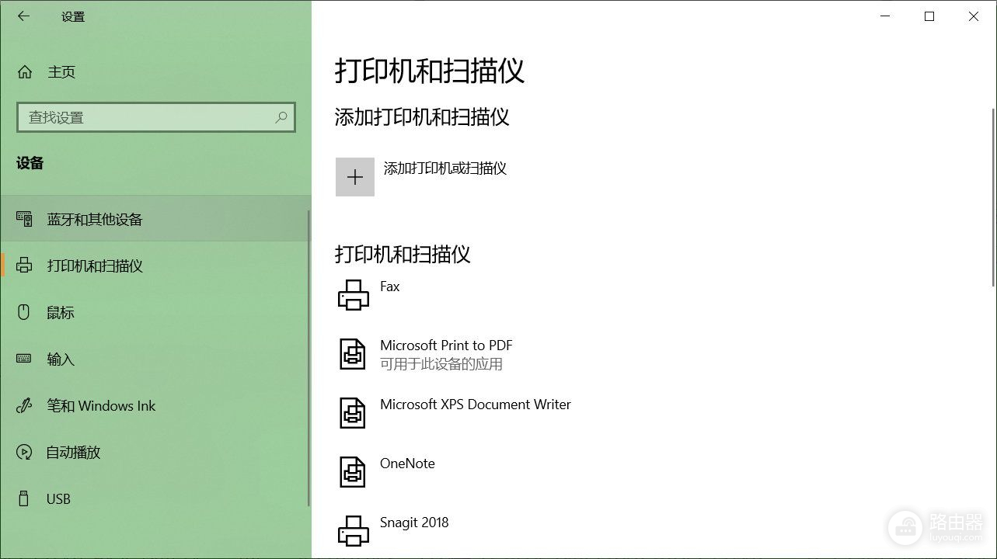Image resolution: width=997 pixels, height=559 pixels.
Task: Open 蓝牙和其他设备 settings page
Action: (155, 219)
